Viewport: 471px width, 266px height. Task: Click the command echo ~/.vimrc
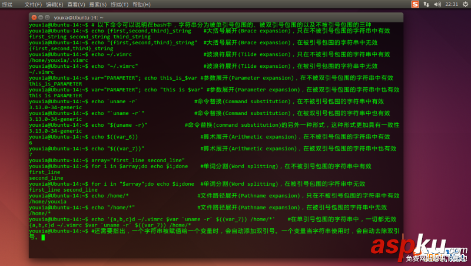111,54
